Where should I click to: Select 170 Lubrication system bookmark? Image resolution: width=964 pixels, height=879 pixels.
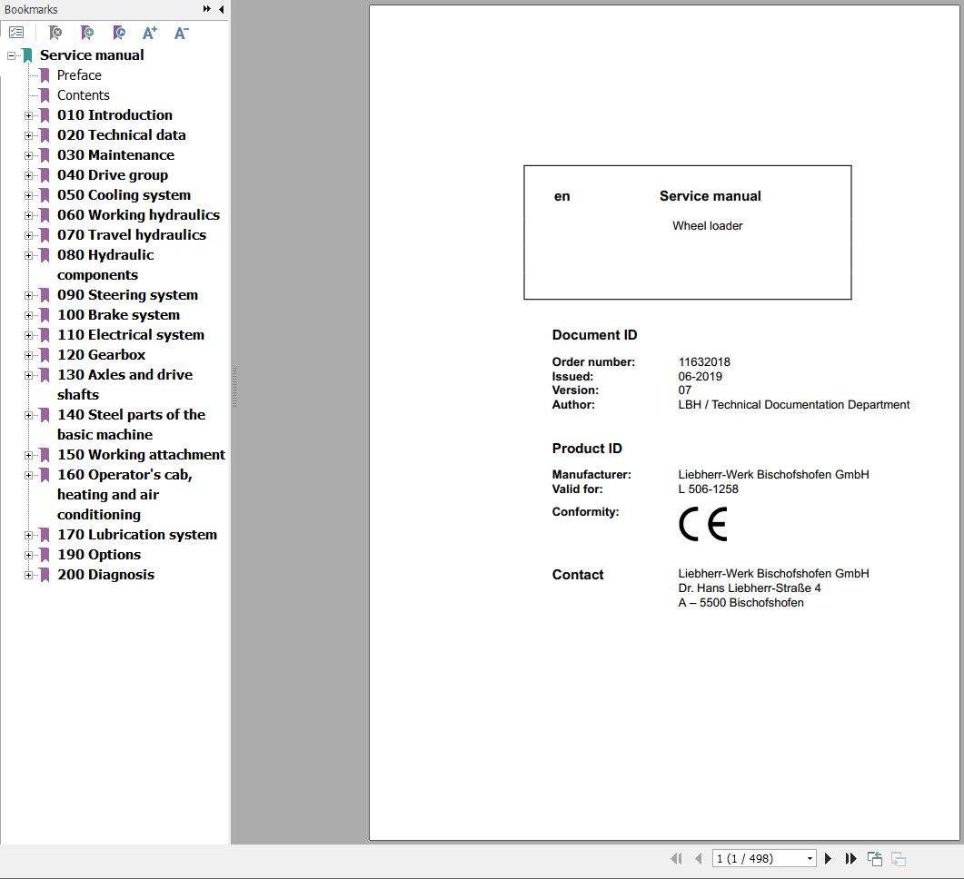(136, 535)
